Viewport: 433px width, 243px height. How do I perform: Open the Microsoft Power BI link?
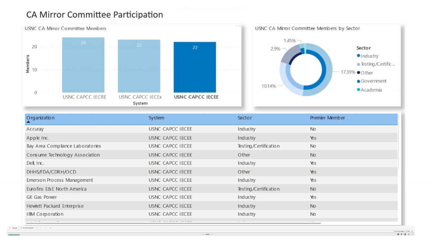click(14, 235)
